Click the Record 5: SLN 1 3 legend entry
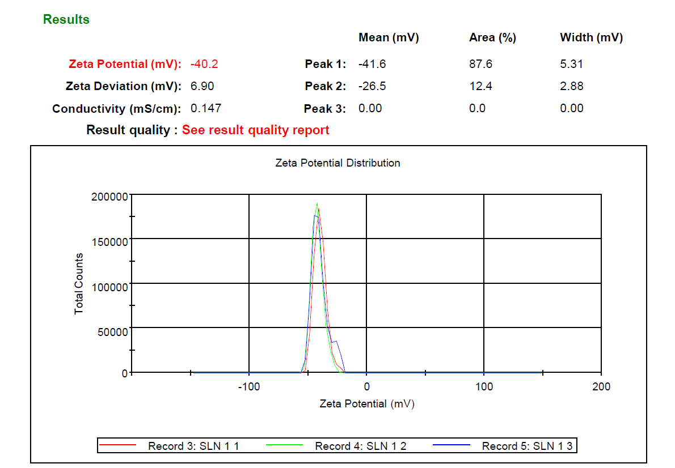675x468 pixels. [x=527, y=446]
